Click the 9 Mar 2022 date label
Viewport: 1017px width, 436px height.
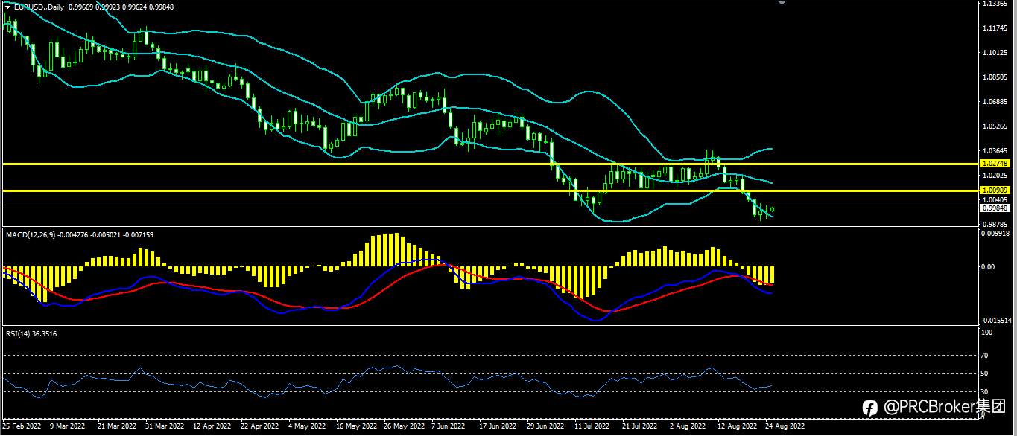click(69, 427)
